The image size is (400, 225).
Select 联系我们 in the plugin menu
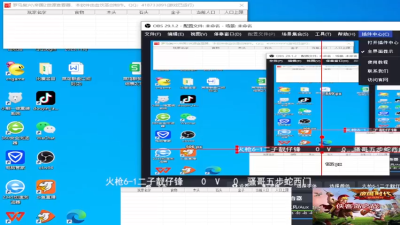click(377, 71)
